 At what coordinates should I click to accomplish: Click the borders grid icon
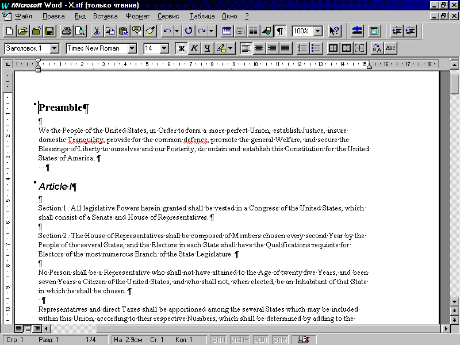pyautogui.click(x=333, y=48)
